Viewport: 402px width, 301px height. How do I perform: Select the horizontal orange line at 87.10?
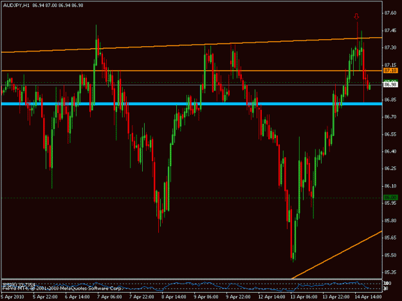click(191, 71)
